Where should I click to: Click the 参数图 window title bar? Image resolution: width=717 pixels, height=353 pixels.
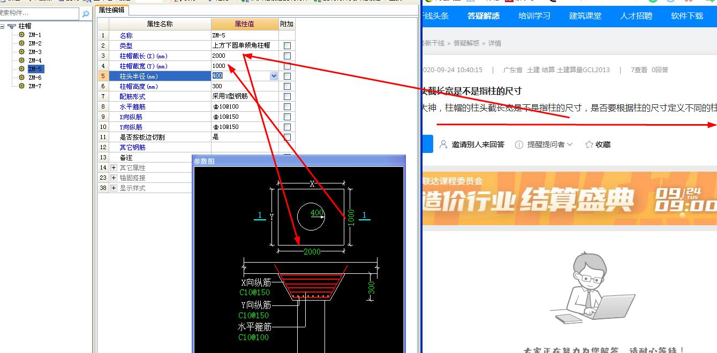[299, 161]
